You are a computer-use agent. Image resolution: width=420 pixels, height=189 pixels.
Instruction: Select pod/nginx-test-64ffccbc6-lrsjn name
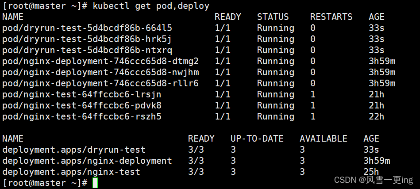pyautogui.click(x=82, y=95)
